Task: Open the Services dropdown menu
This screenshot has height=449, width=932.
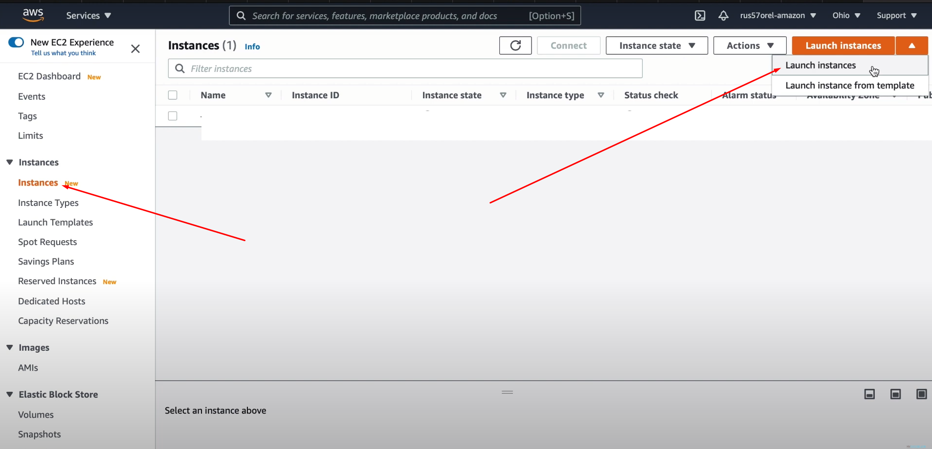Action: (x=89, y=16)
